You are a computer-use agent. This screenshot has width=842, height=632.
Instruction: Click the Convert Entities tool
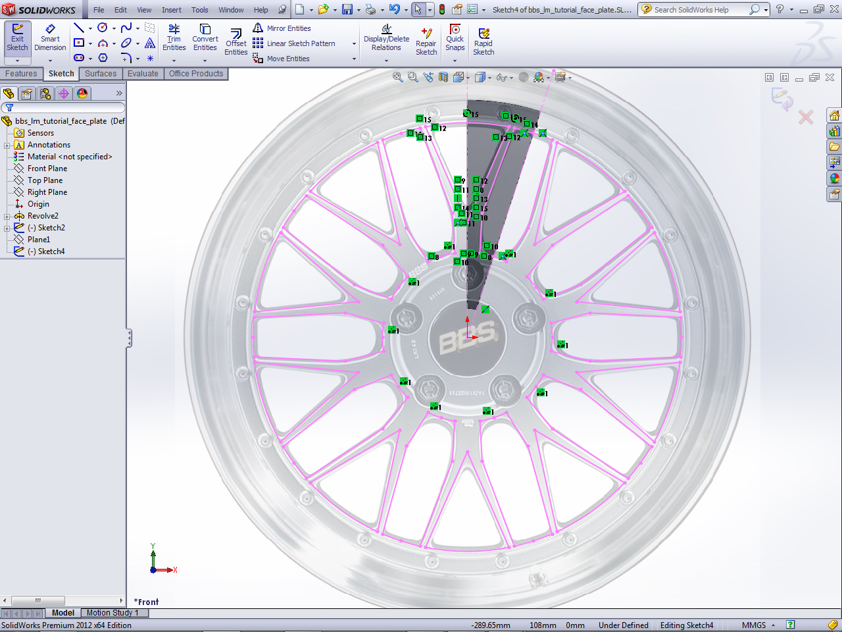click(x=205, y=39)
